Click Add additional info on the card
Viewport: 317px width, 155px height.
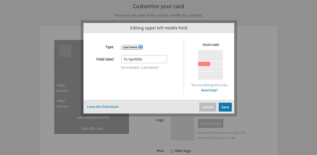(93, 117)
